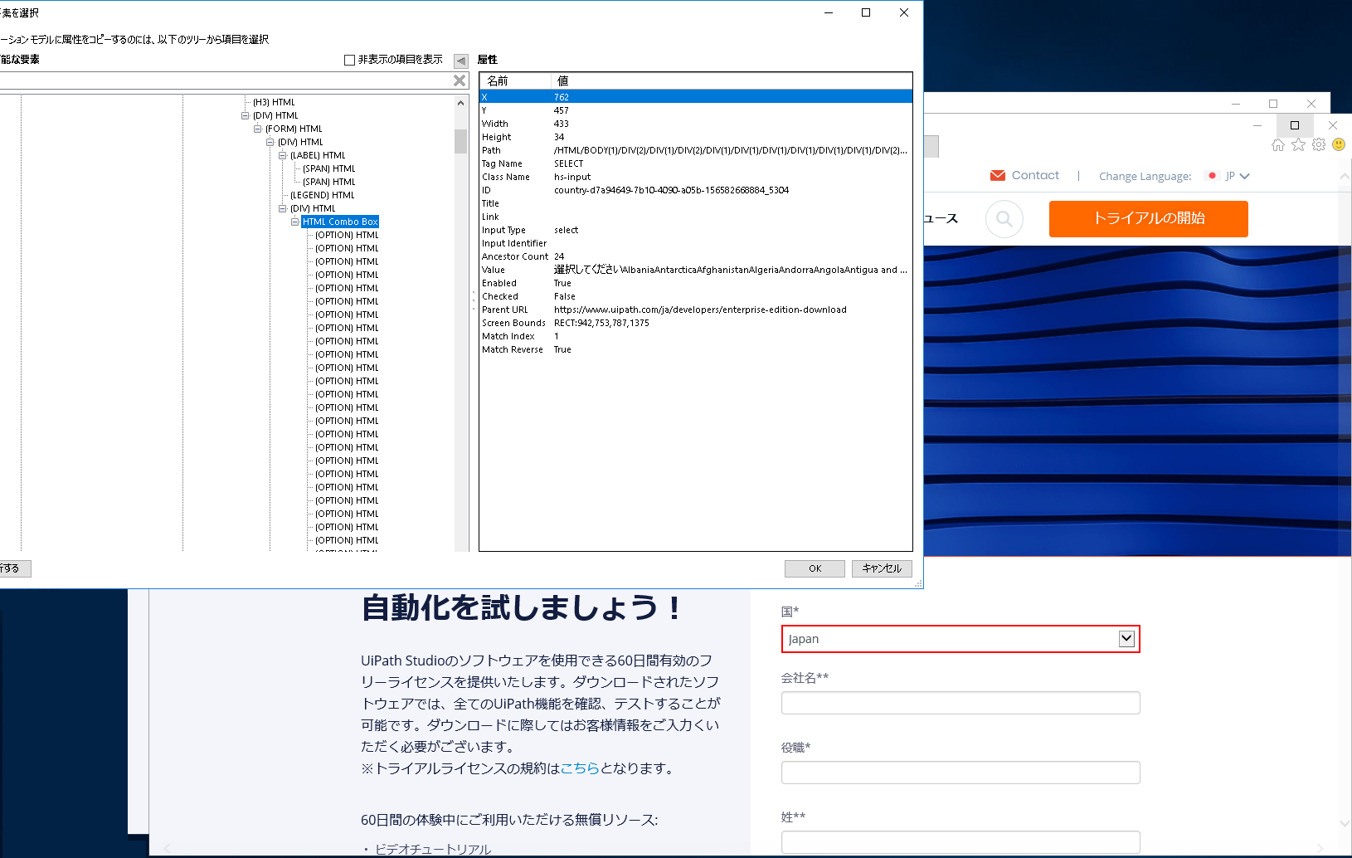The height and width of the screenshot is (858, 1352).
Task: Select the selected X attribute row with value 762
Action: click(x=696, y=97)
